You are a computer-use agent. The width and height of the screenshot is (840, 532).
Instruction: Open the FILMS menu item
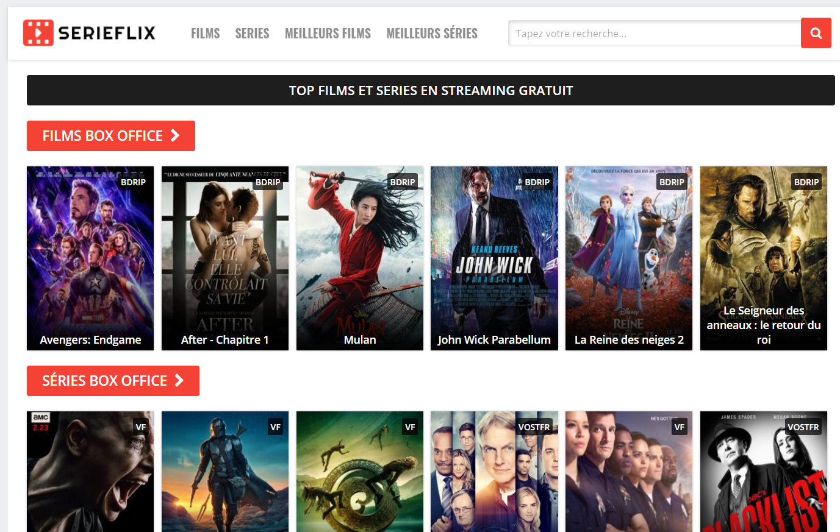pos(205,34)
